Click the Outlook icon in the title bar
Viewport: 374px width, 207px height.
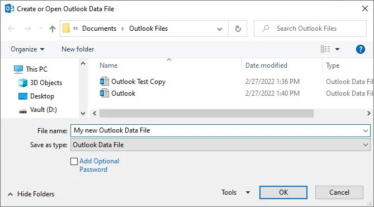[10, 8]
